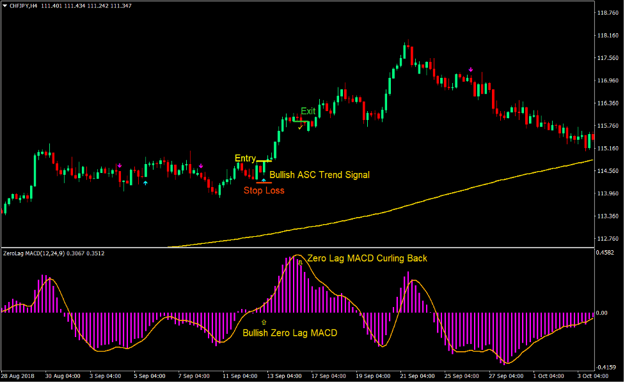Select the blue up arrow at the Entry point
This screenshot has width=625, height=383.
coord(264,180)
